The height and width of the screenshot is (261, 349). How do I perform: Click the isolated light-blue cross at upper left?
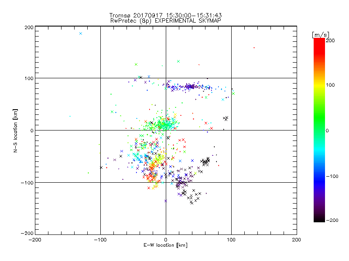coord(81,33)
